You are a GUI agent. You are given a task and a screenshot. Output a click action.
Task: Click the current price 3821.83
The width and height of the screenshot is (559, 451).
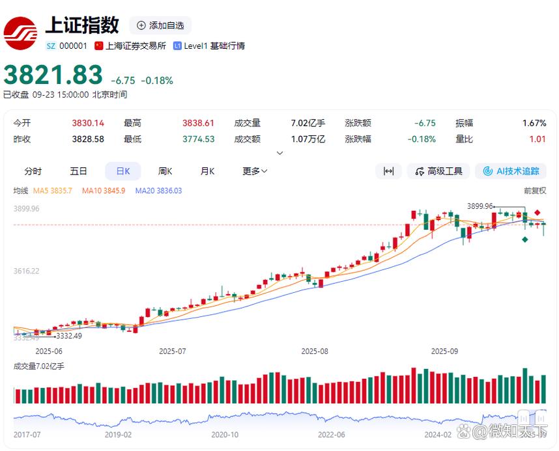(x=53, y=75)
